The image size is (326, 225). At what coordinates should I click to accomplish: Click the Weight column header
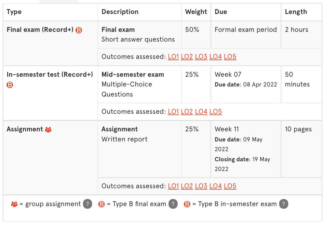[196, 12]
